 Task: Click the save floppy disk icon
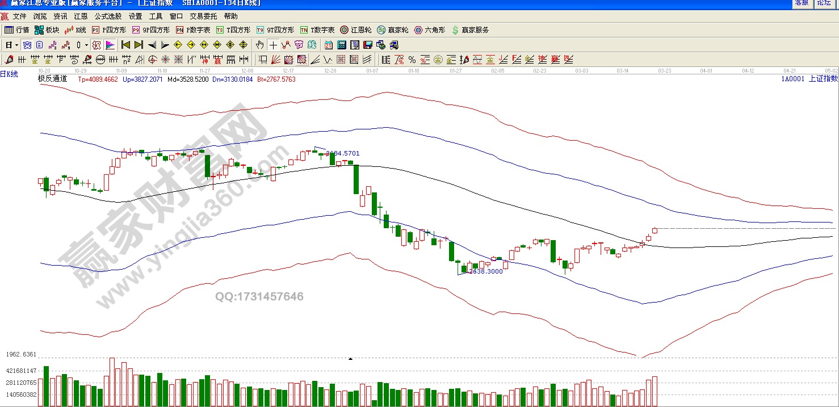[x=367, y=45]
